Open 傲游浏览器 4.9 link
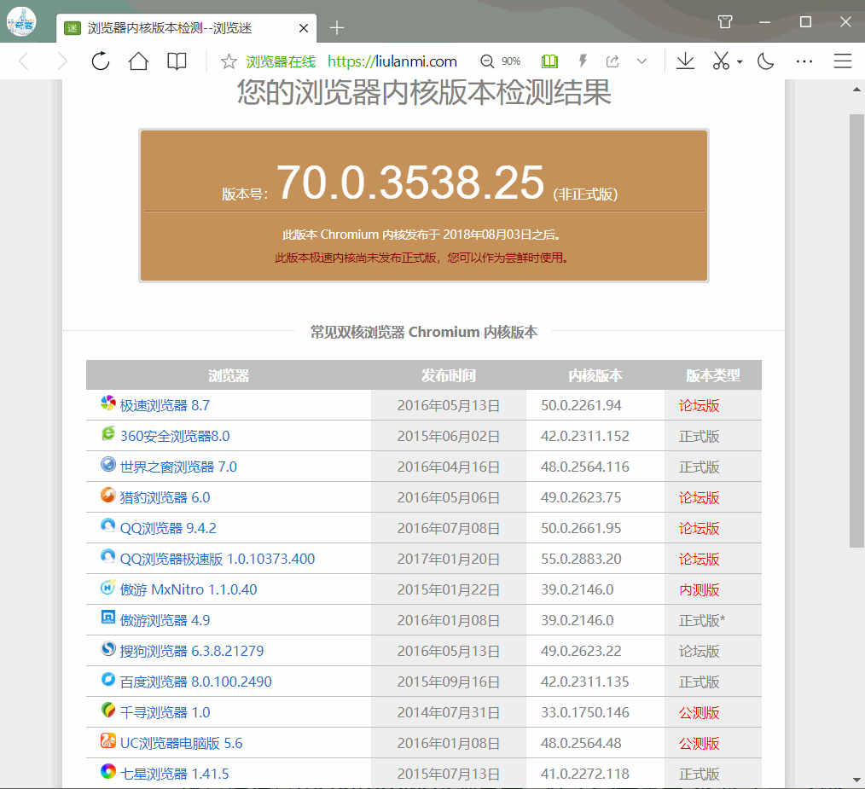The width and height of the screenshot is (865, 789). [x=165, y=620]
